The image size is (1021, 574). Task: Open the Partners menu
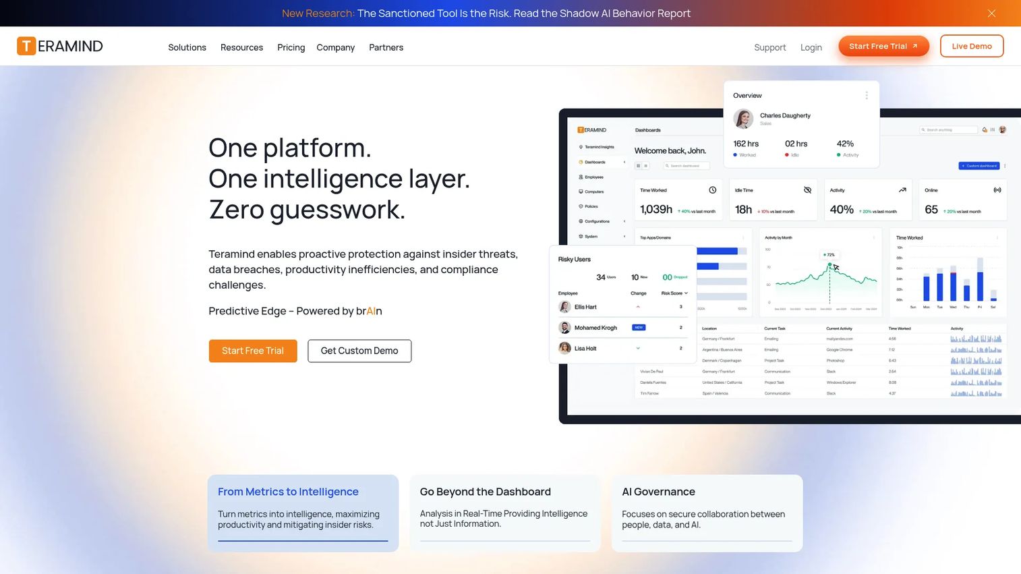(386, 47)
